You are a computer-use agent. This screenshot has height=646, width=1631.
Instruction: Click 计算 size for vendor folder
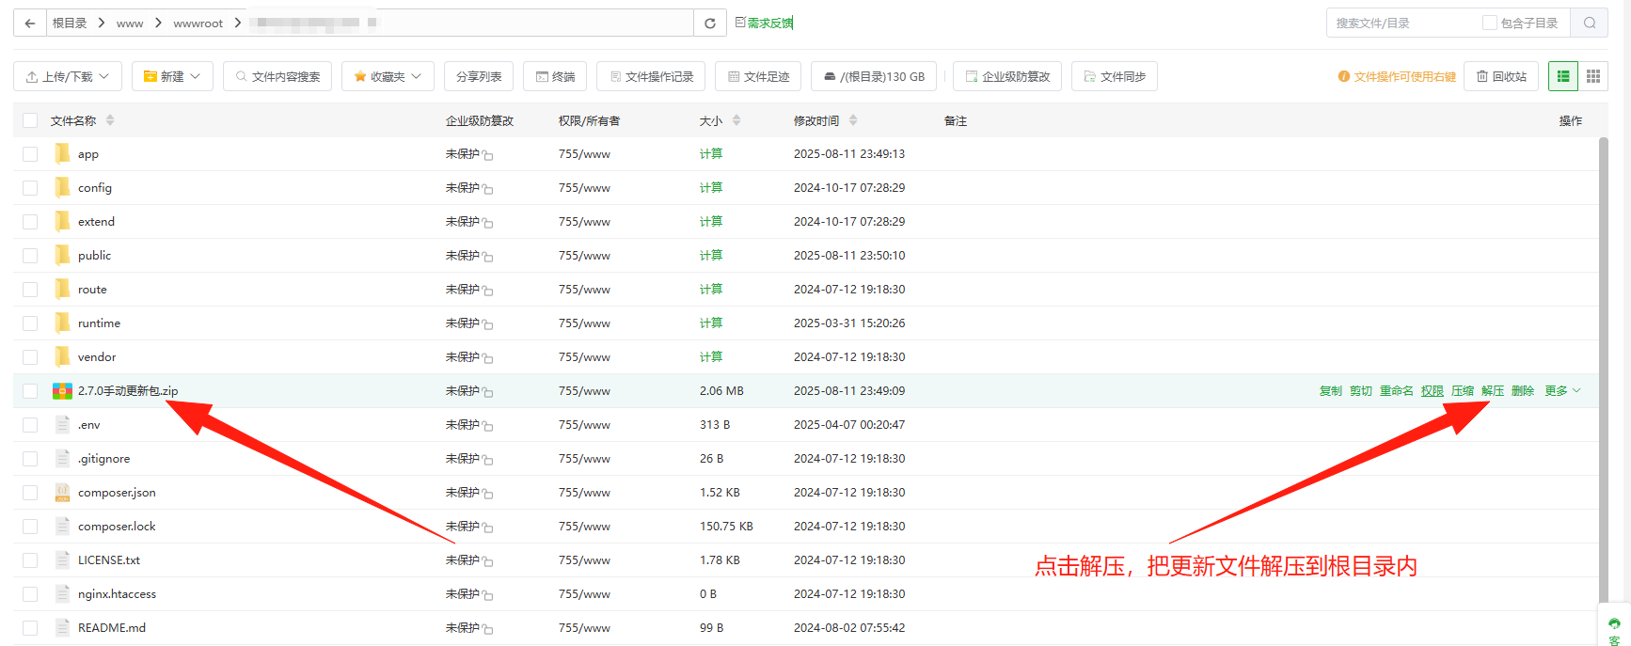(x=711, y=357)
